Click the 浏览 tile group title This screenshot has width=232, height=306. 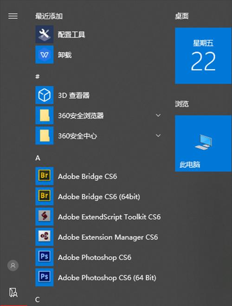(x=182, y=104)
